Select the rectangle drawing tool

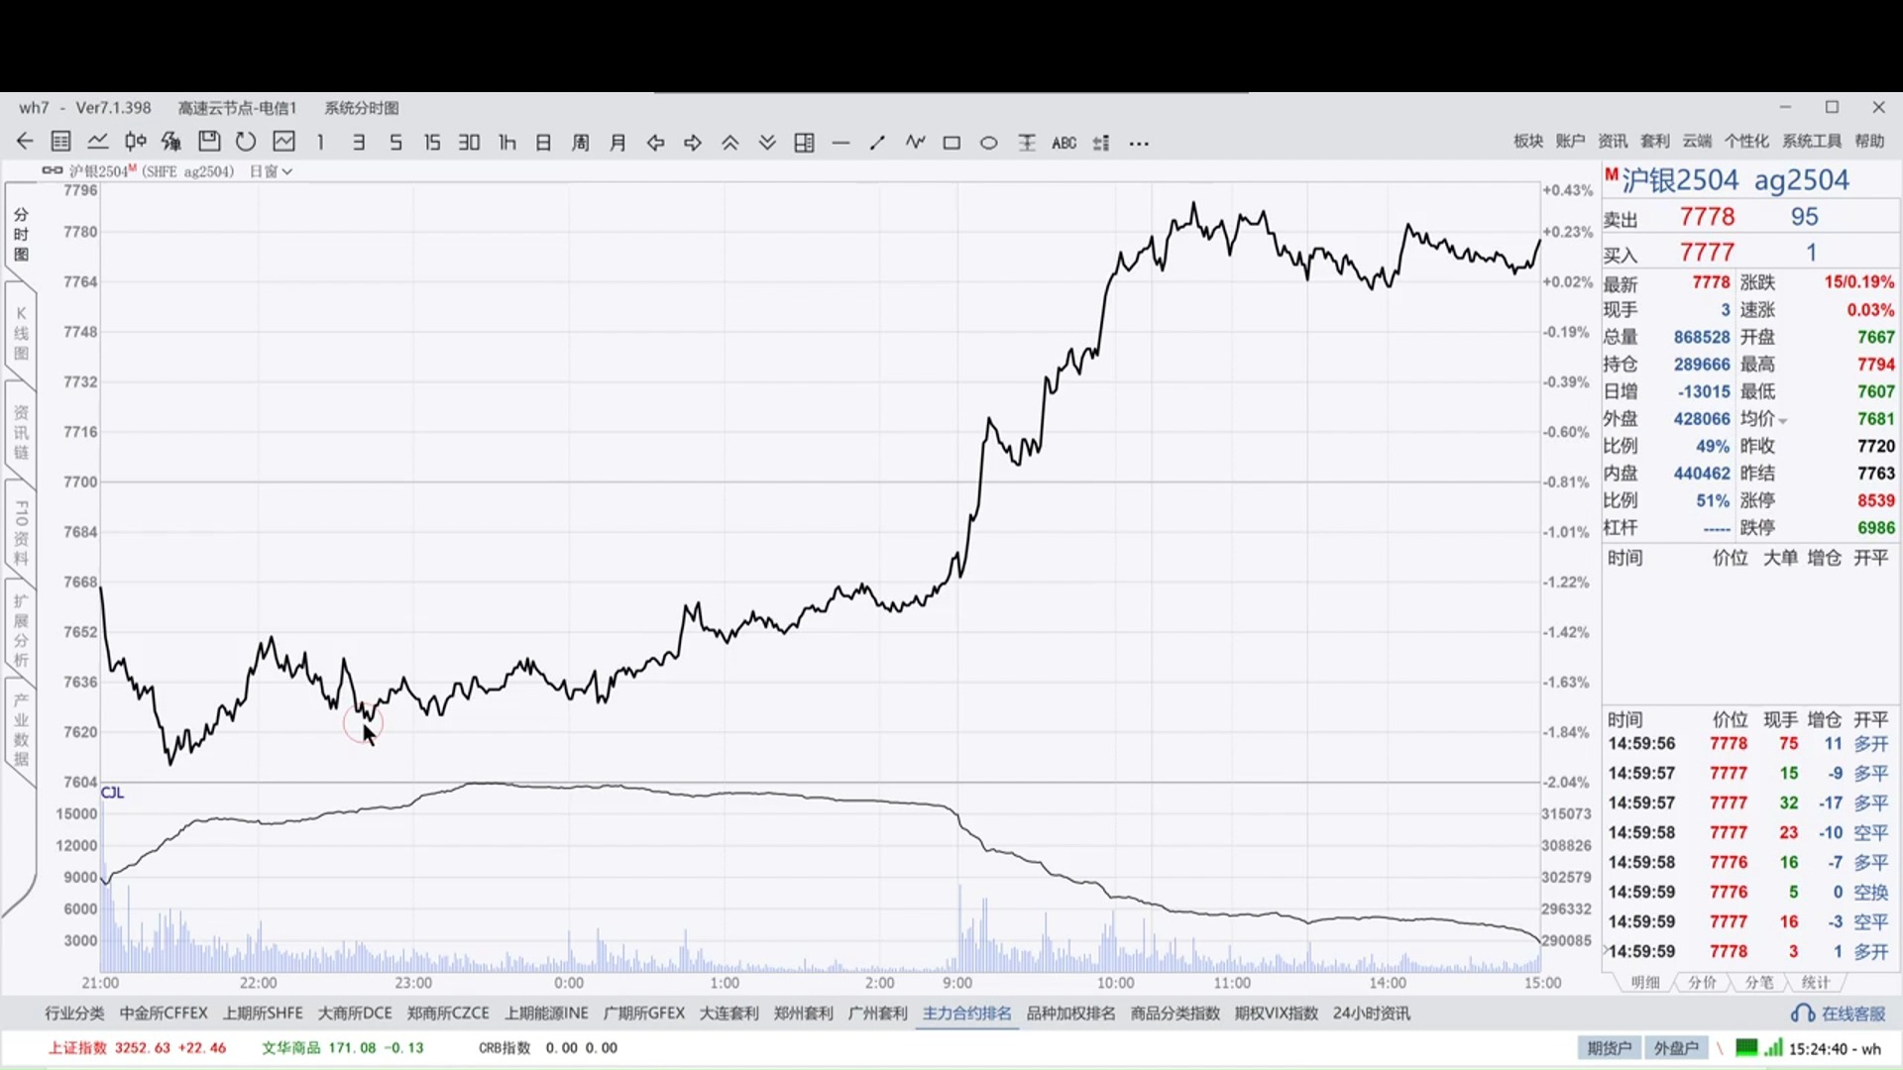[x=951, y=143]
